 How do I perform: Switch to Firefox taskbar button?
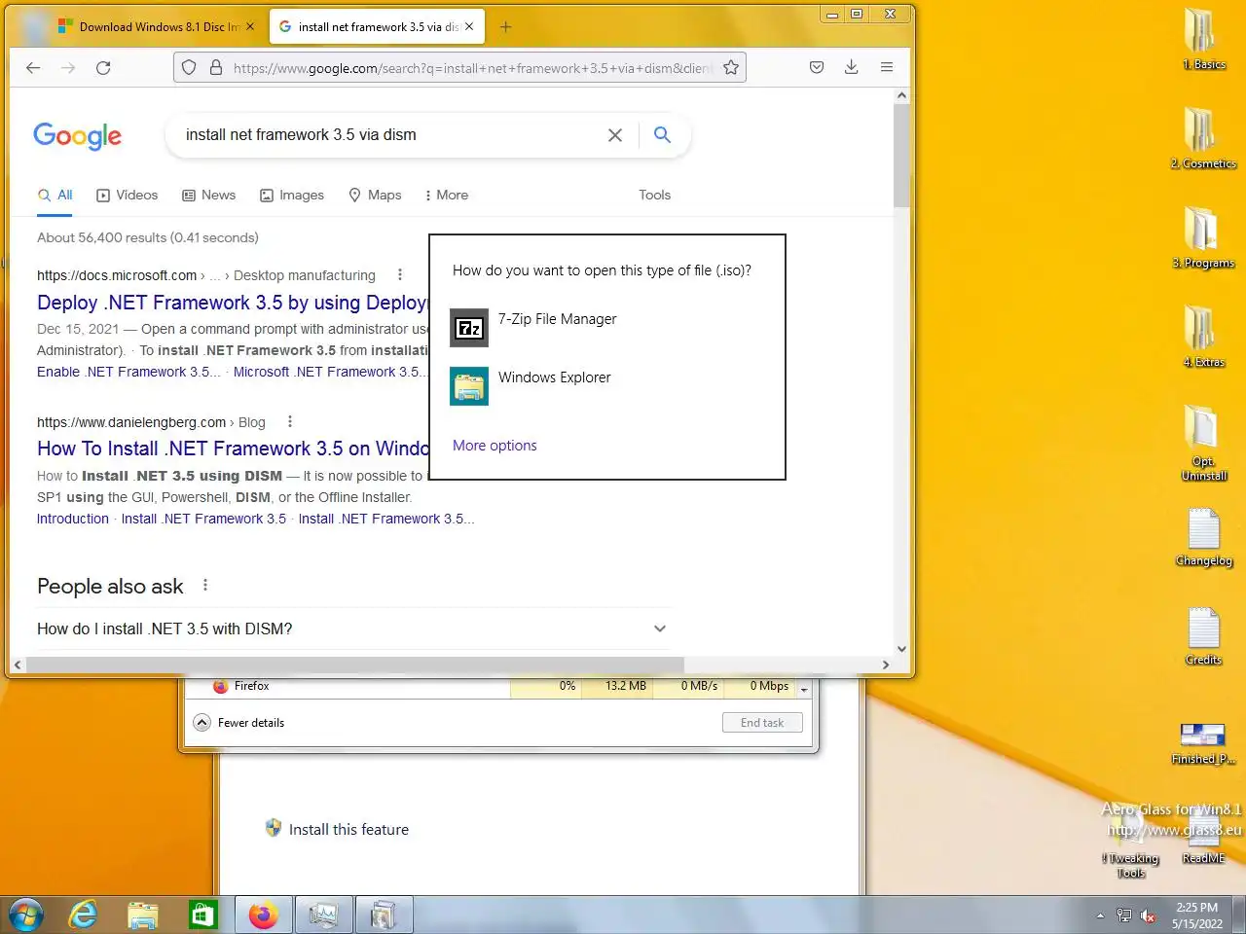pos(263,916)
